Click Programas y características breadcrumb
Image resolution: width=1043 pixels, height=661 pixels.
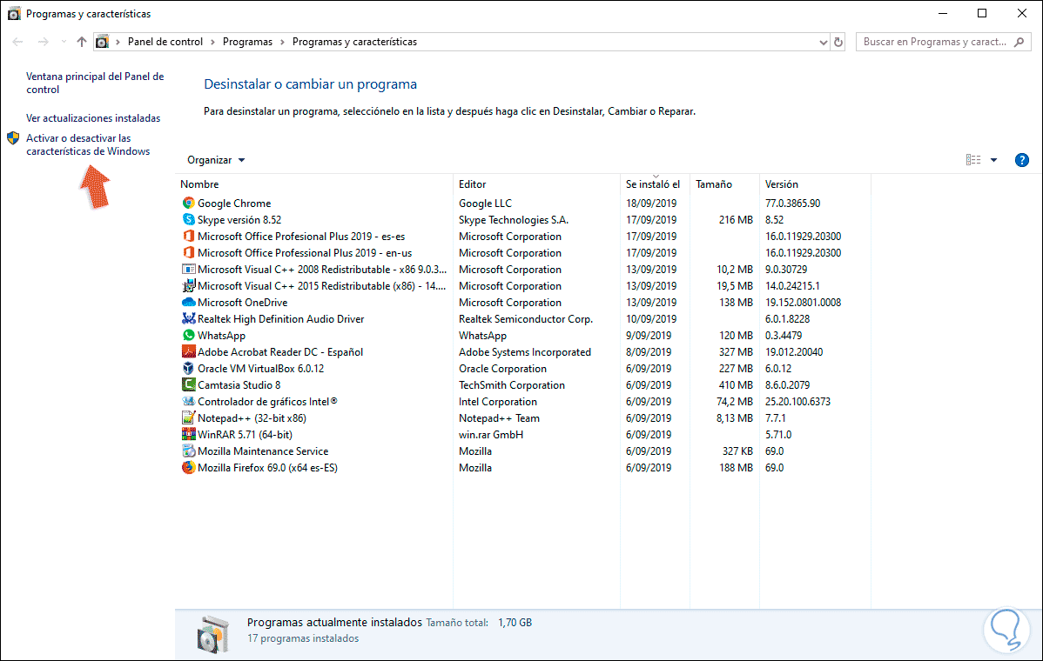pos(354,42)
